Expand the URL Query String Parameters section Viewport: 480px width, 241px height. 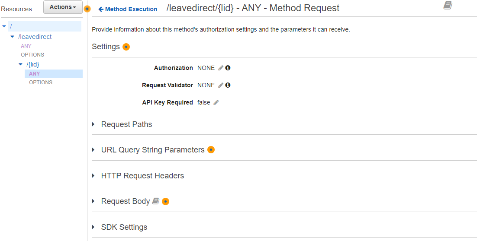[x=93, y=150]
